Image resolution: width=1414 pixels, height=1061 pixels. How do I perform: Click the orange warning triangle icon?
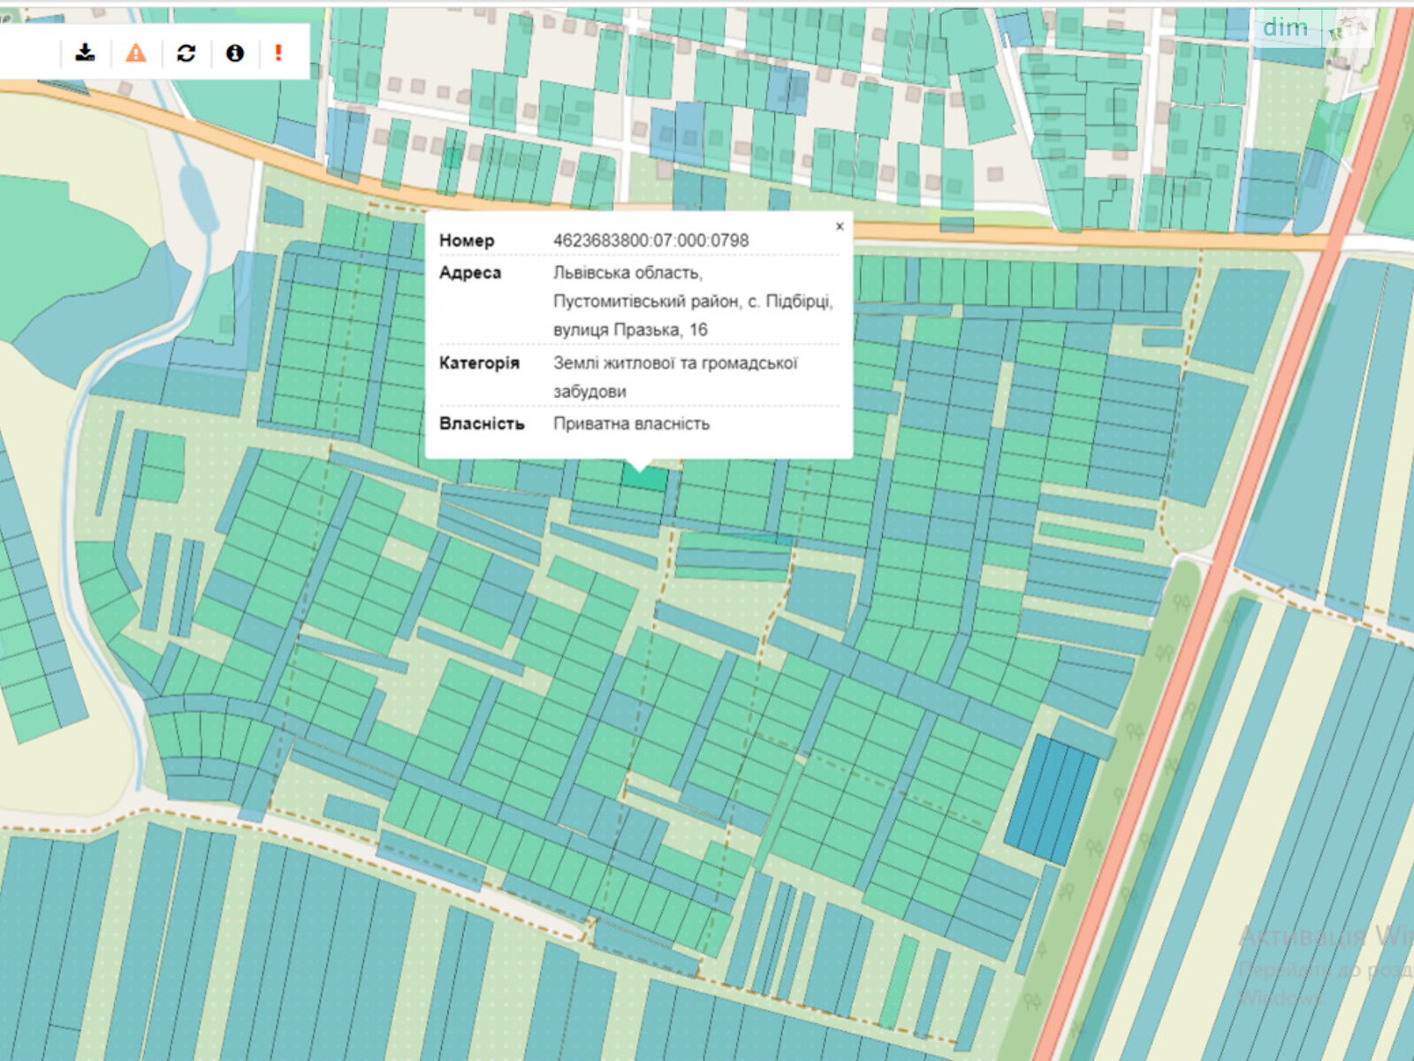coord(135,53)
